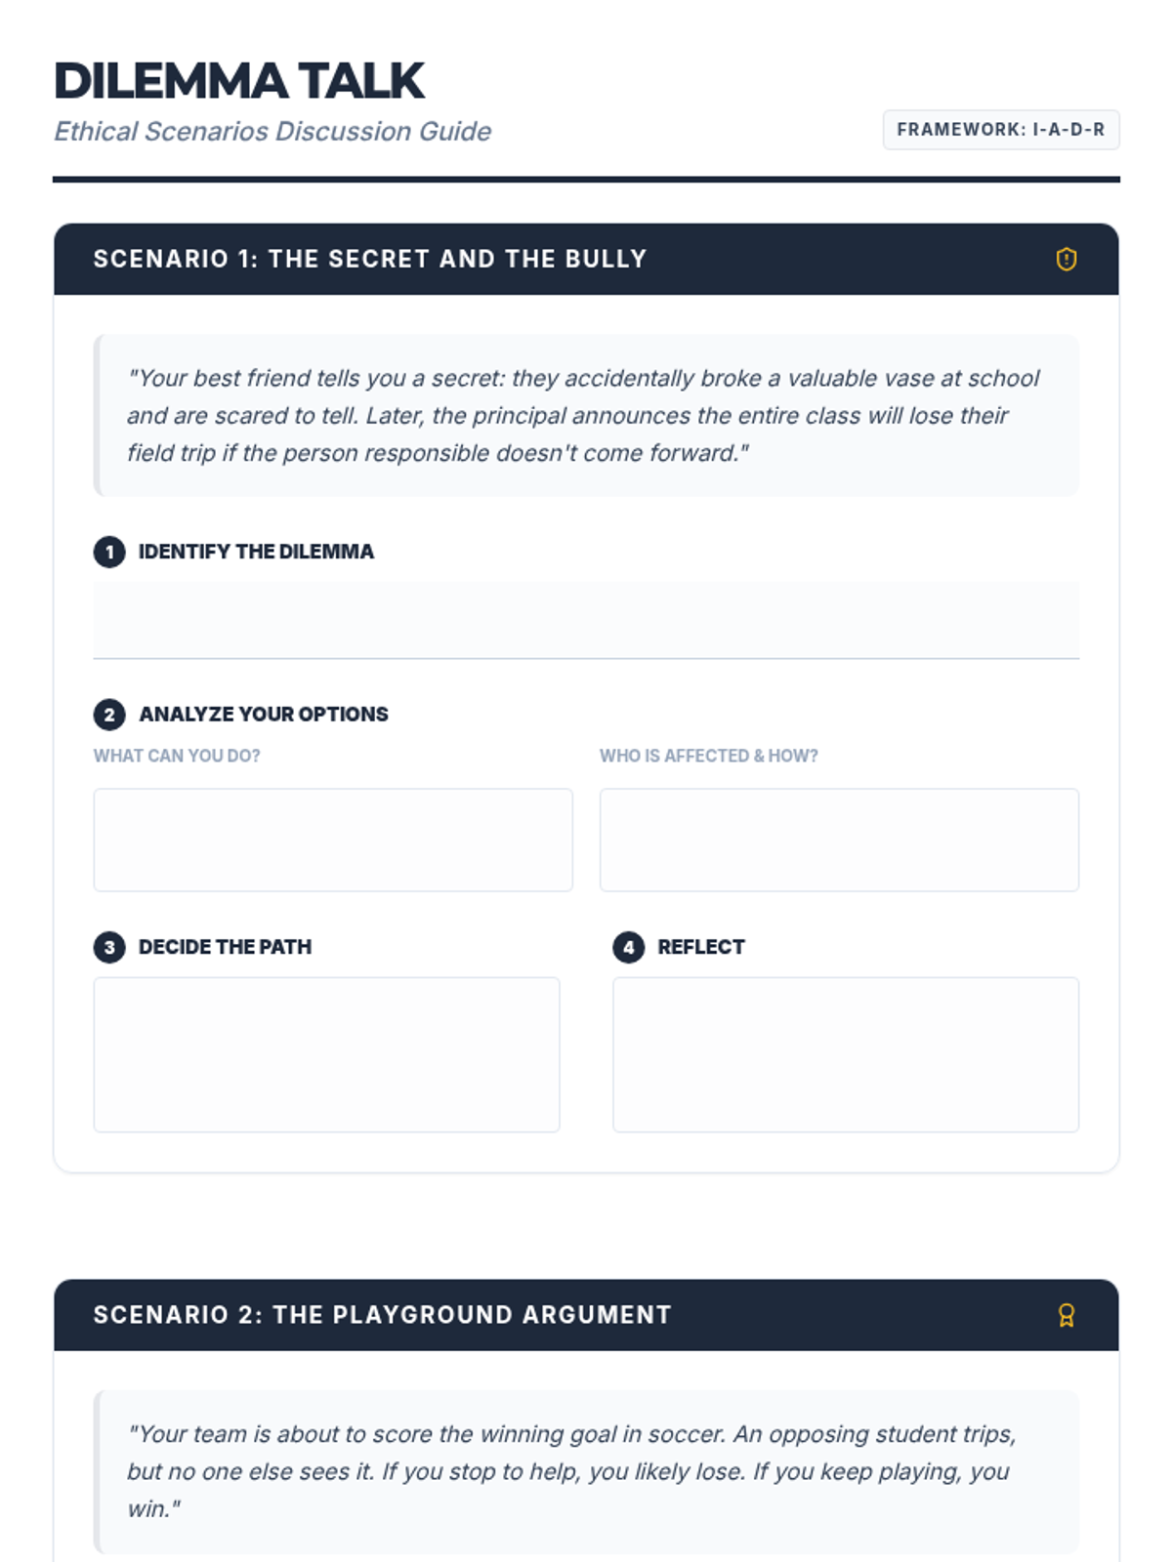The width and height of the screenshot is (1172, 1562).
Task: Type in the Identify the Dilemma field
Action: pos(586,620)
